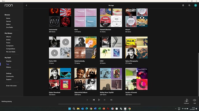199x111 pixels.
Task: Open the bookmark icon in top bar
Action: tap(183, 5)
